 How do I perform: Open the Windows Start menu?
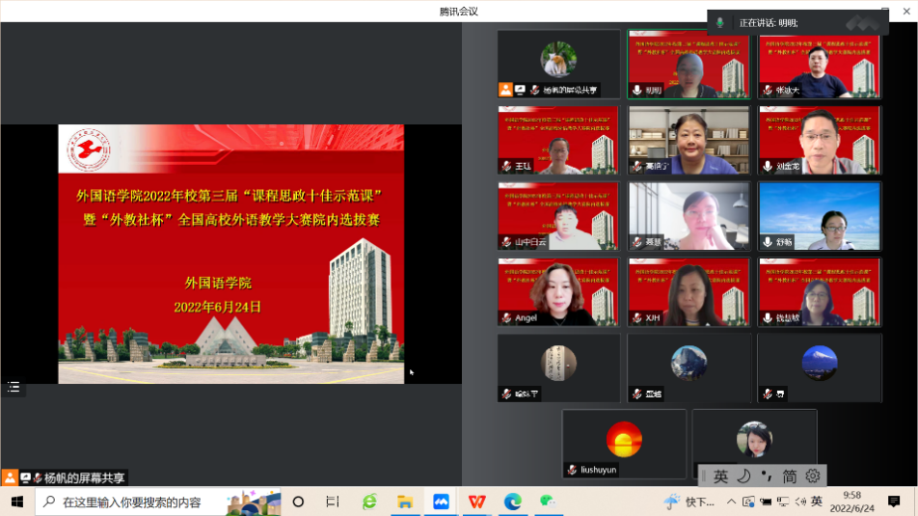point(17,502)
